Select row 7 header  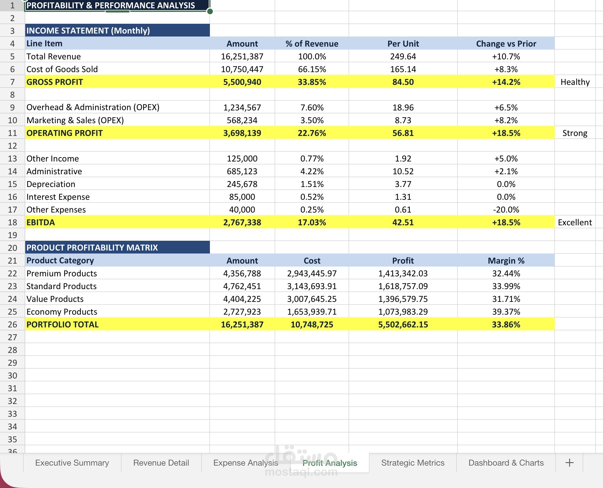tap(12, 82)
